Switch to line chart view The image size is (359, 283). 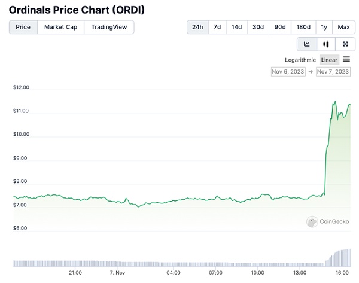(x=307, y=44)
